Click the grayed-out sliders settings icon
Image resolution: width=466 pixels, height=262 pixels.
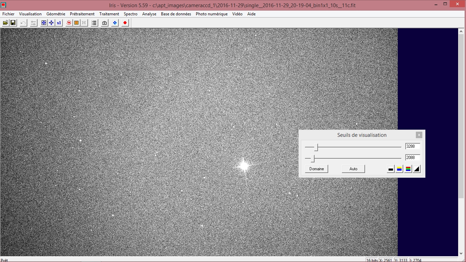coord(33,23)
